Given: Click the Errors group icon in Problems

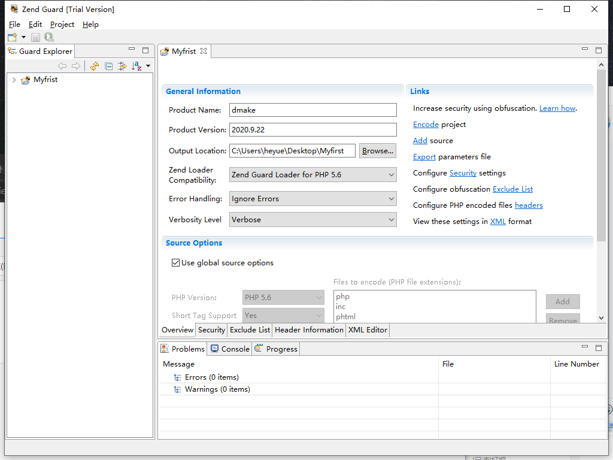Looking at the screenshot, I should click(x=177, y=377).
